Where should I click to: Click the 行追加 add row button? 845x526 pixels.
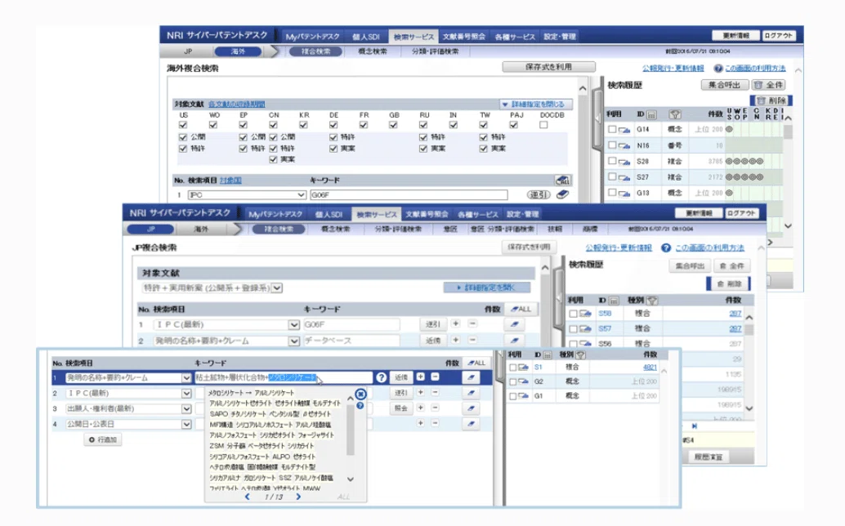(x=102, y=440)
